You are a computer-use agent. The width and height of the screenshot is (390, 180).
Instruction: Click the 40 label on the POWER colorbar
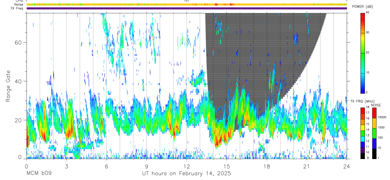coord(367,12)
